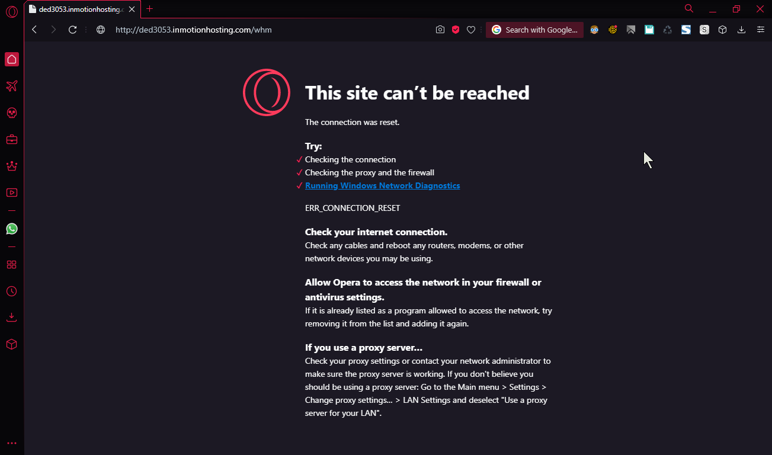Open GX Control airplane icon

pos(12,86)
